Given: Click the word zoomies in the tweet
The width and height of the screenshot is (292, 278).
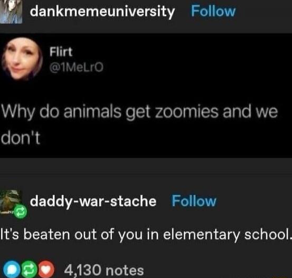Looking at the screenshot, I should 187,112.
